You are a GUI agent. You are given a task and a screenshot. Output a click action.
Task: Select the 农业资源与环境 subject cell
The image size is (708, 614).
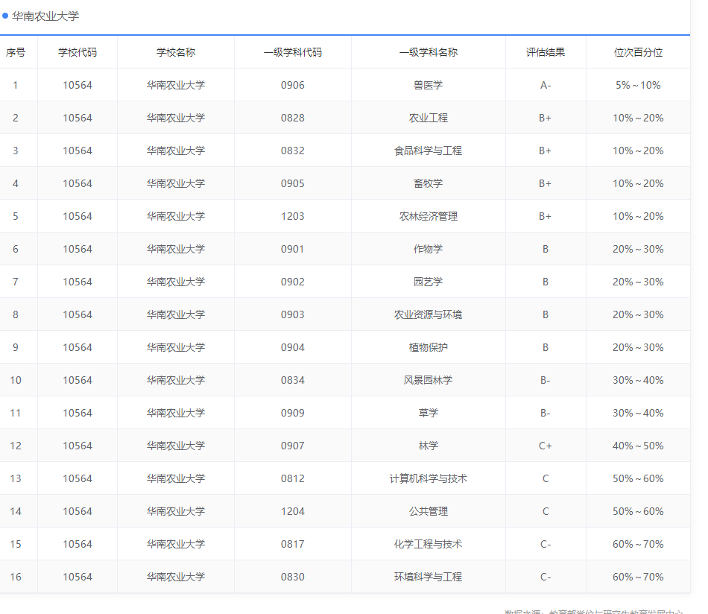coord(429,314)
